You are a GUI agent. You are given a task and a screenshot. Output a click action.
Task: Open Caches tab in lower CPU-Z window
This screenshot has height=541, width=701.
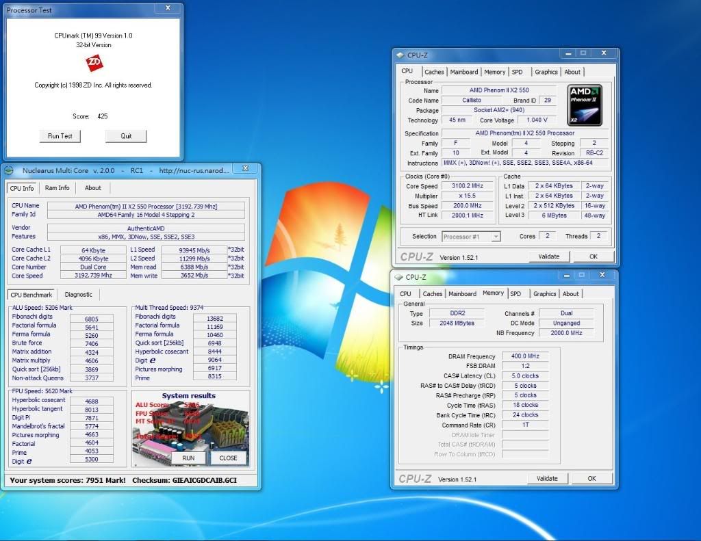pos(433,294)
